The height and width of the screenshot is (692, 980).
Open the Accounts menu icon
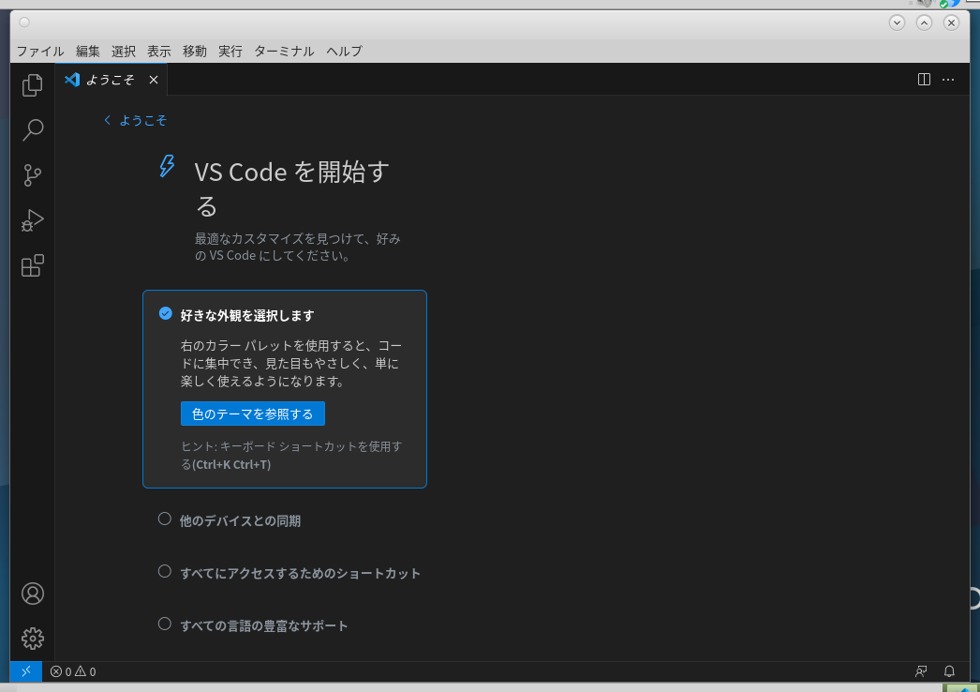click(x=33, y=594)
